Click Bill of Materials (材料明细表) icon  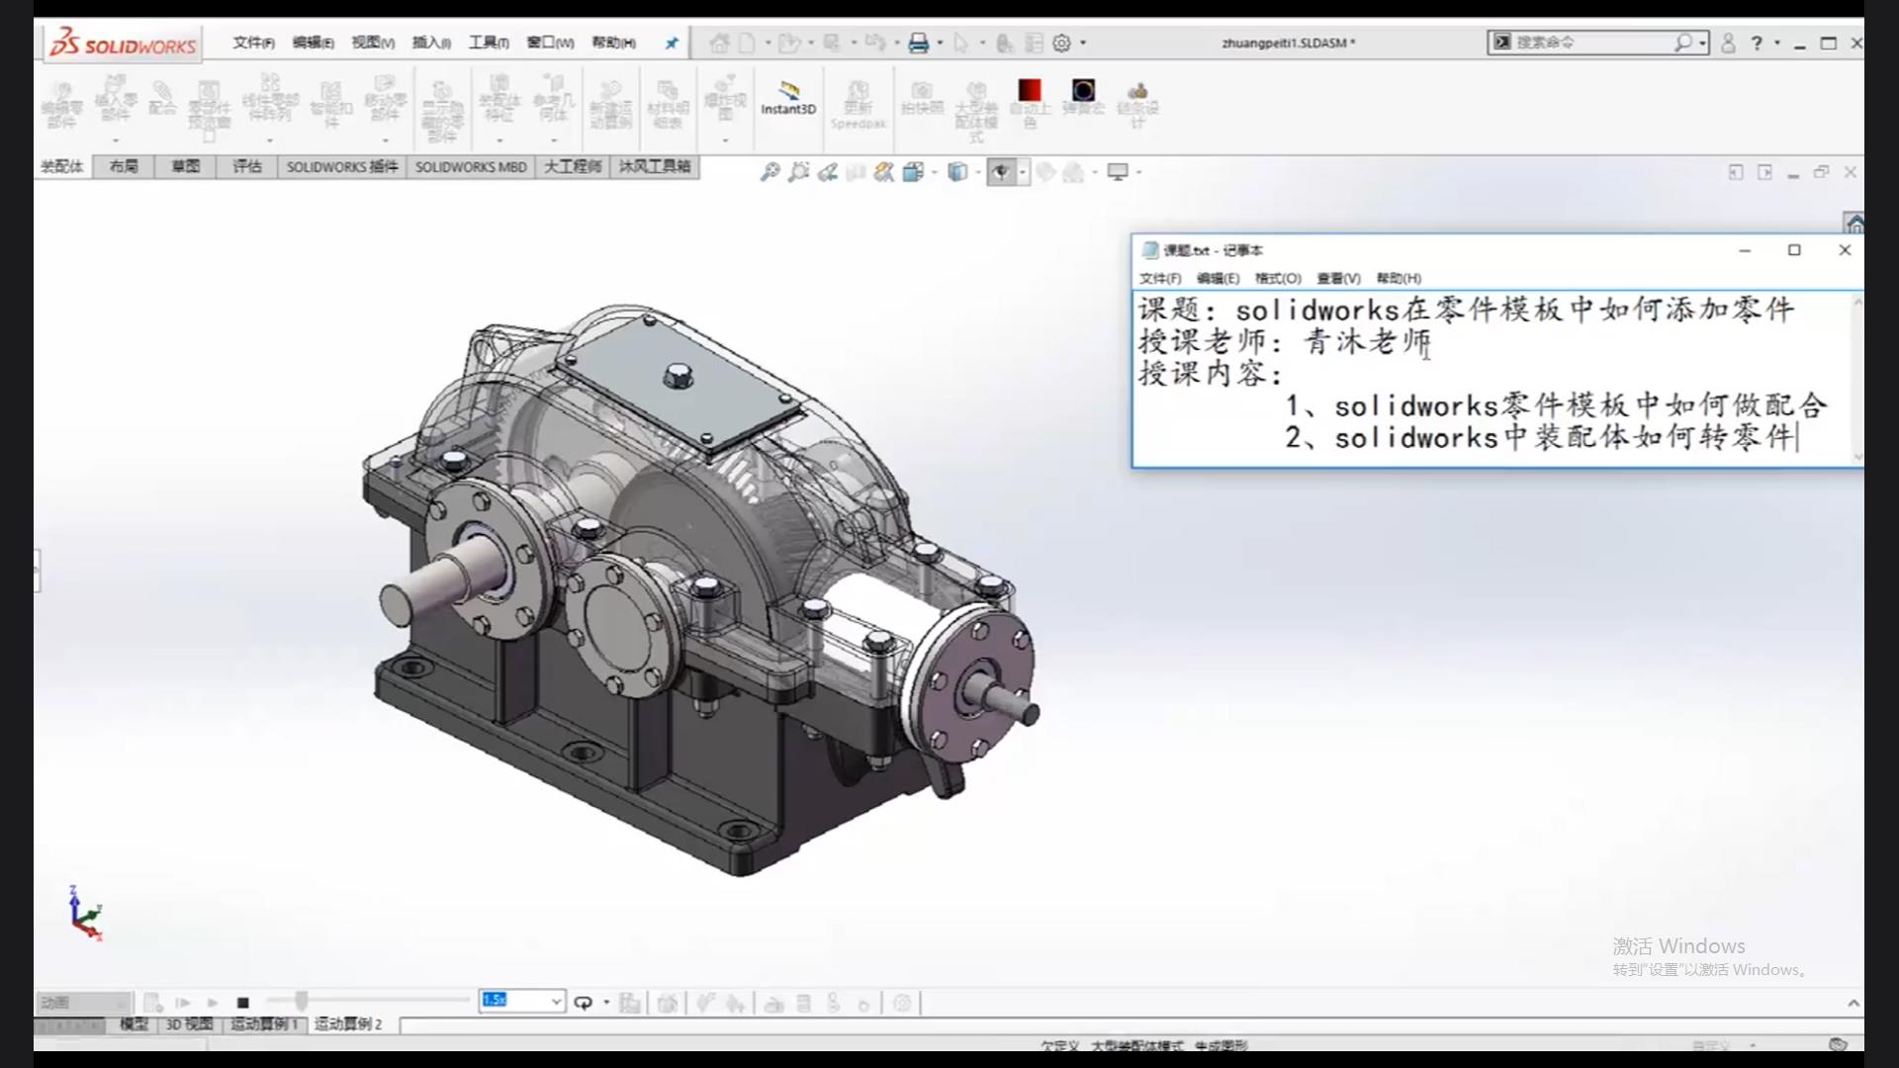pyautogui.click(x=668, y=105)
